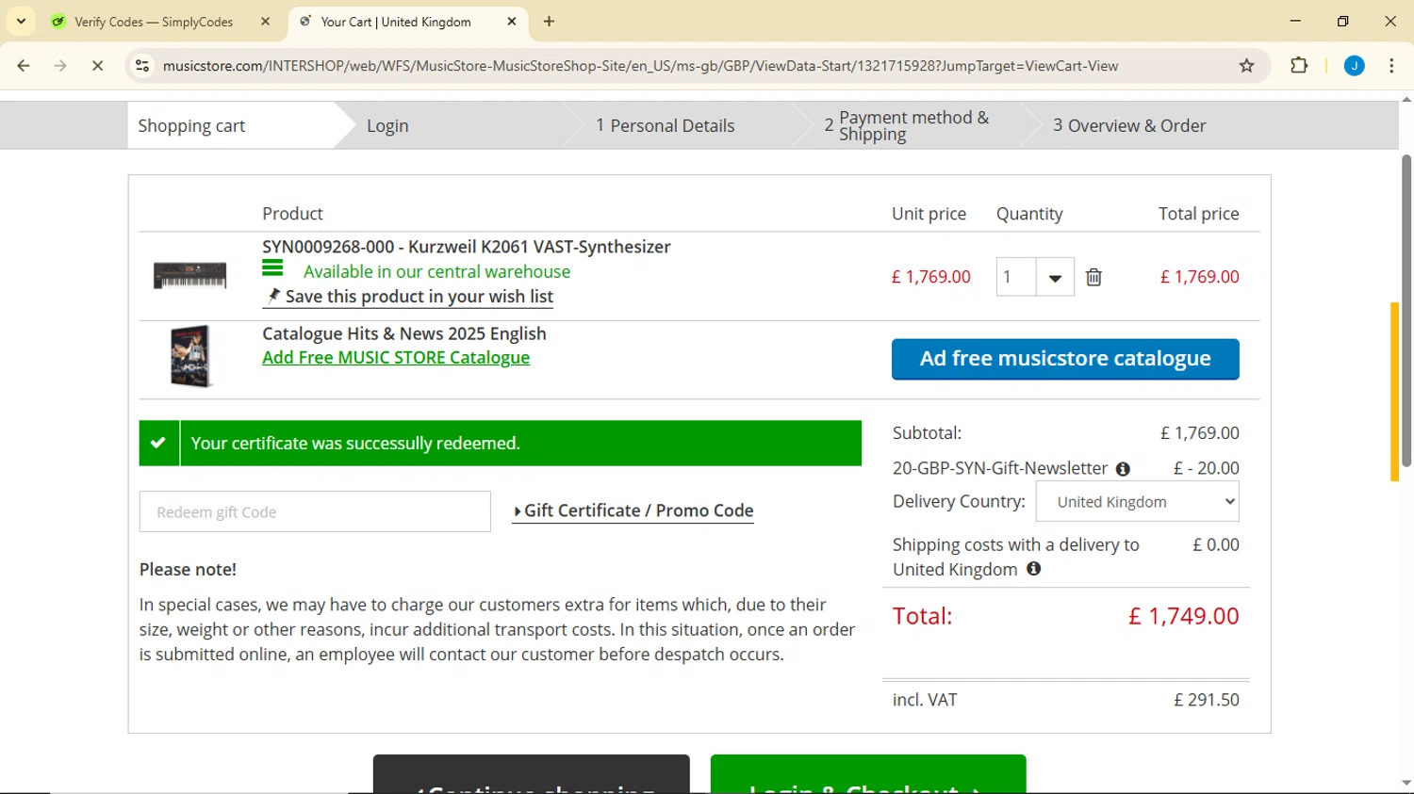
Task: Select the 2 Payment method & Shipping step
Action: point(907,125)
